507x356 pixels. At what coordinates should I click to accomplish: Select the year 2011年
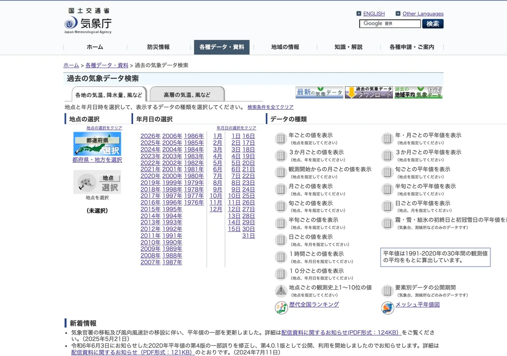click(x=150, y=236)
